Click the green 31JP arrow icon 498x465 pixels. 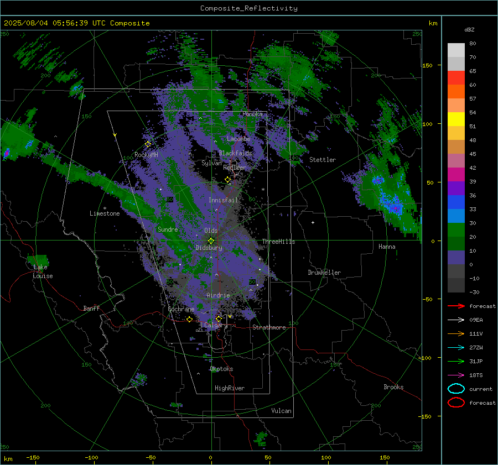[456, 361]
